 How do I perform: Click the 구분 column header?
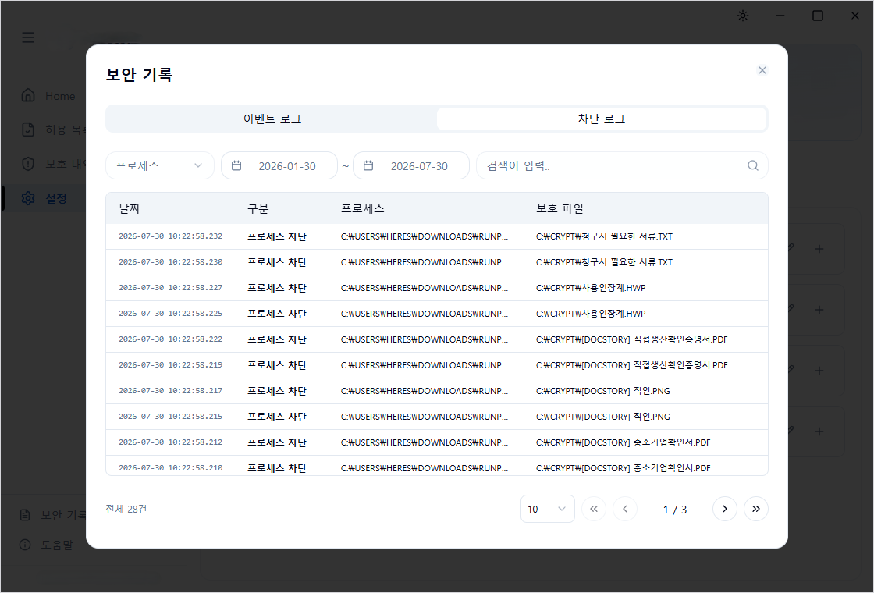pos(258,208)
